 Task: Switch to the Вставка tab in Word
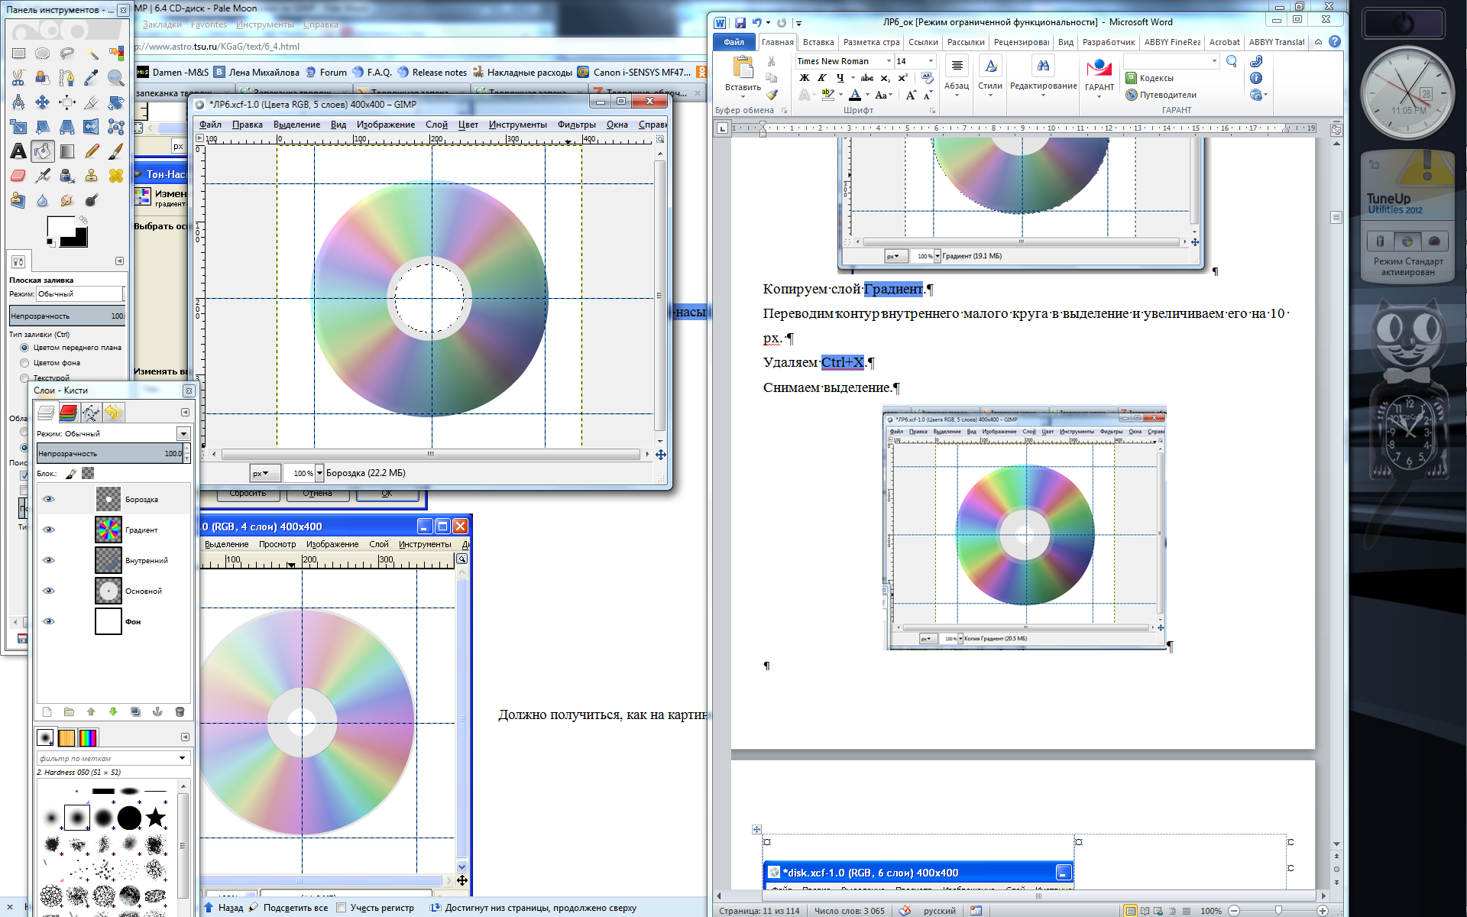(x=818, y=42)
